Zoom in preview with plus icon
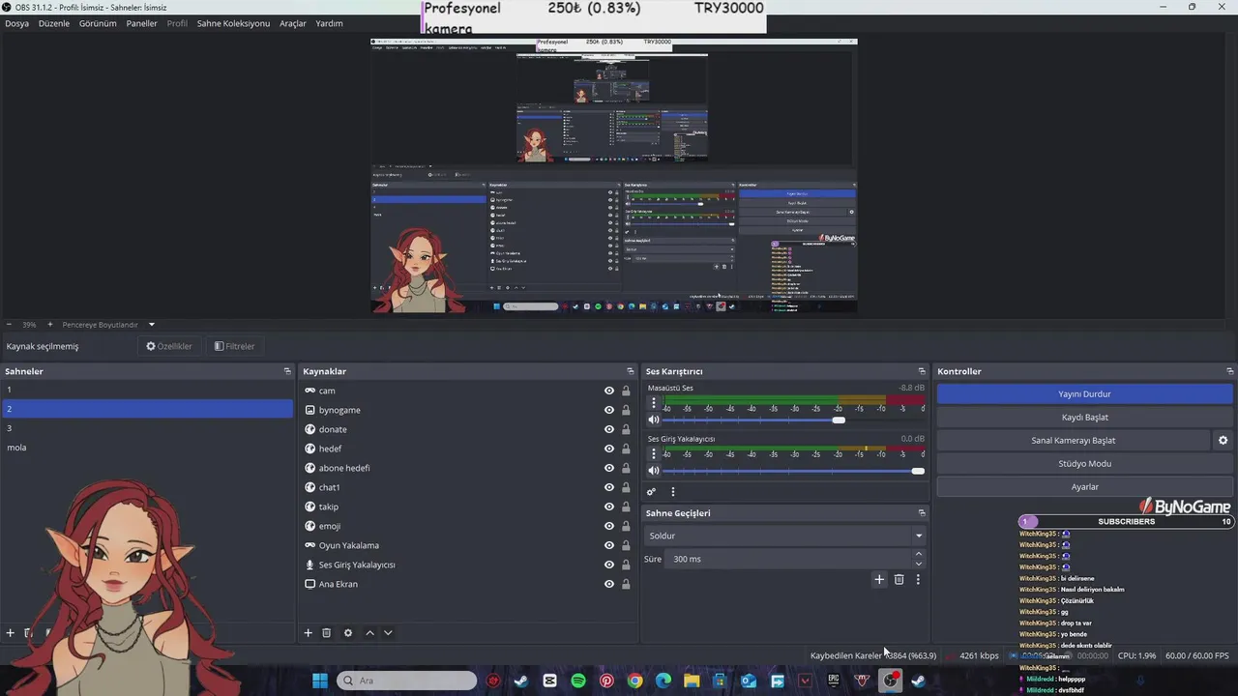Viewport: 1238px width, 696px height. (x=49, y=325)
